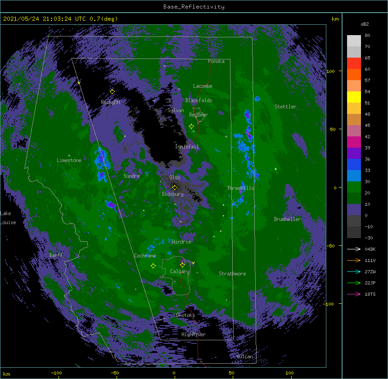Image resolution: width=388 pixels, height=379 pixels.
Task: Click the Drumheller label
Action: [x=287, y=219]
